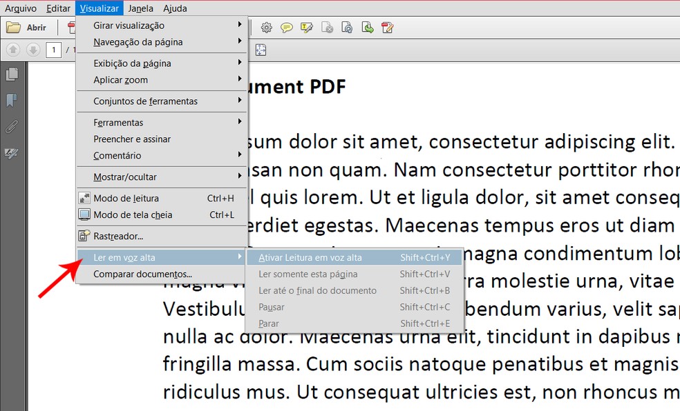Click the sign PDF pen icon
Screen dimensions: 680x411
point(387,28)
